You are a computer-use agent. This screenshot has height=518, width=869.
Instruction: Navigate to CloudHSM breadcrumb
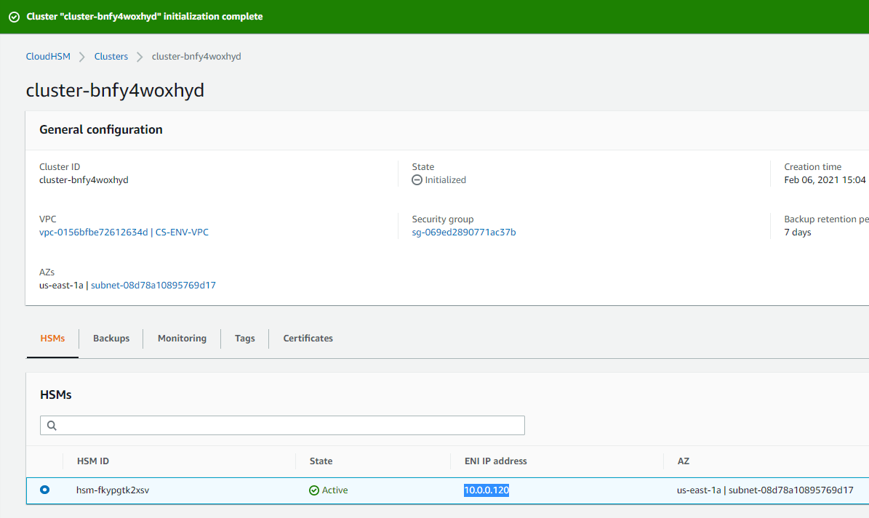click(48, 56)
